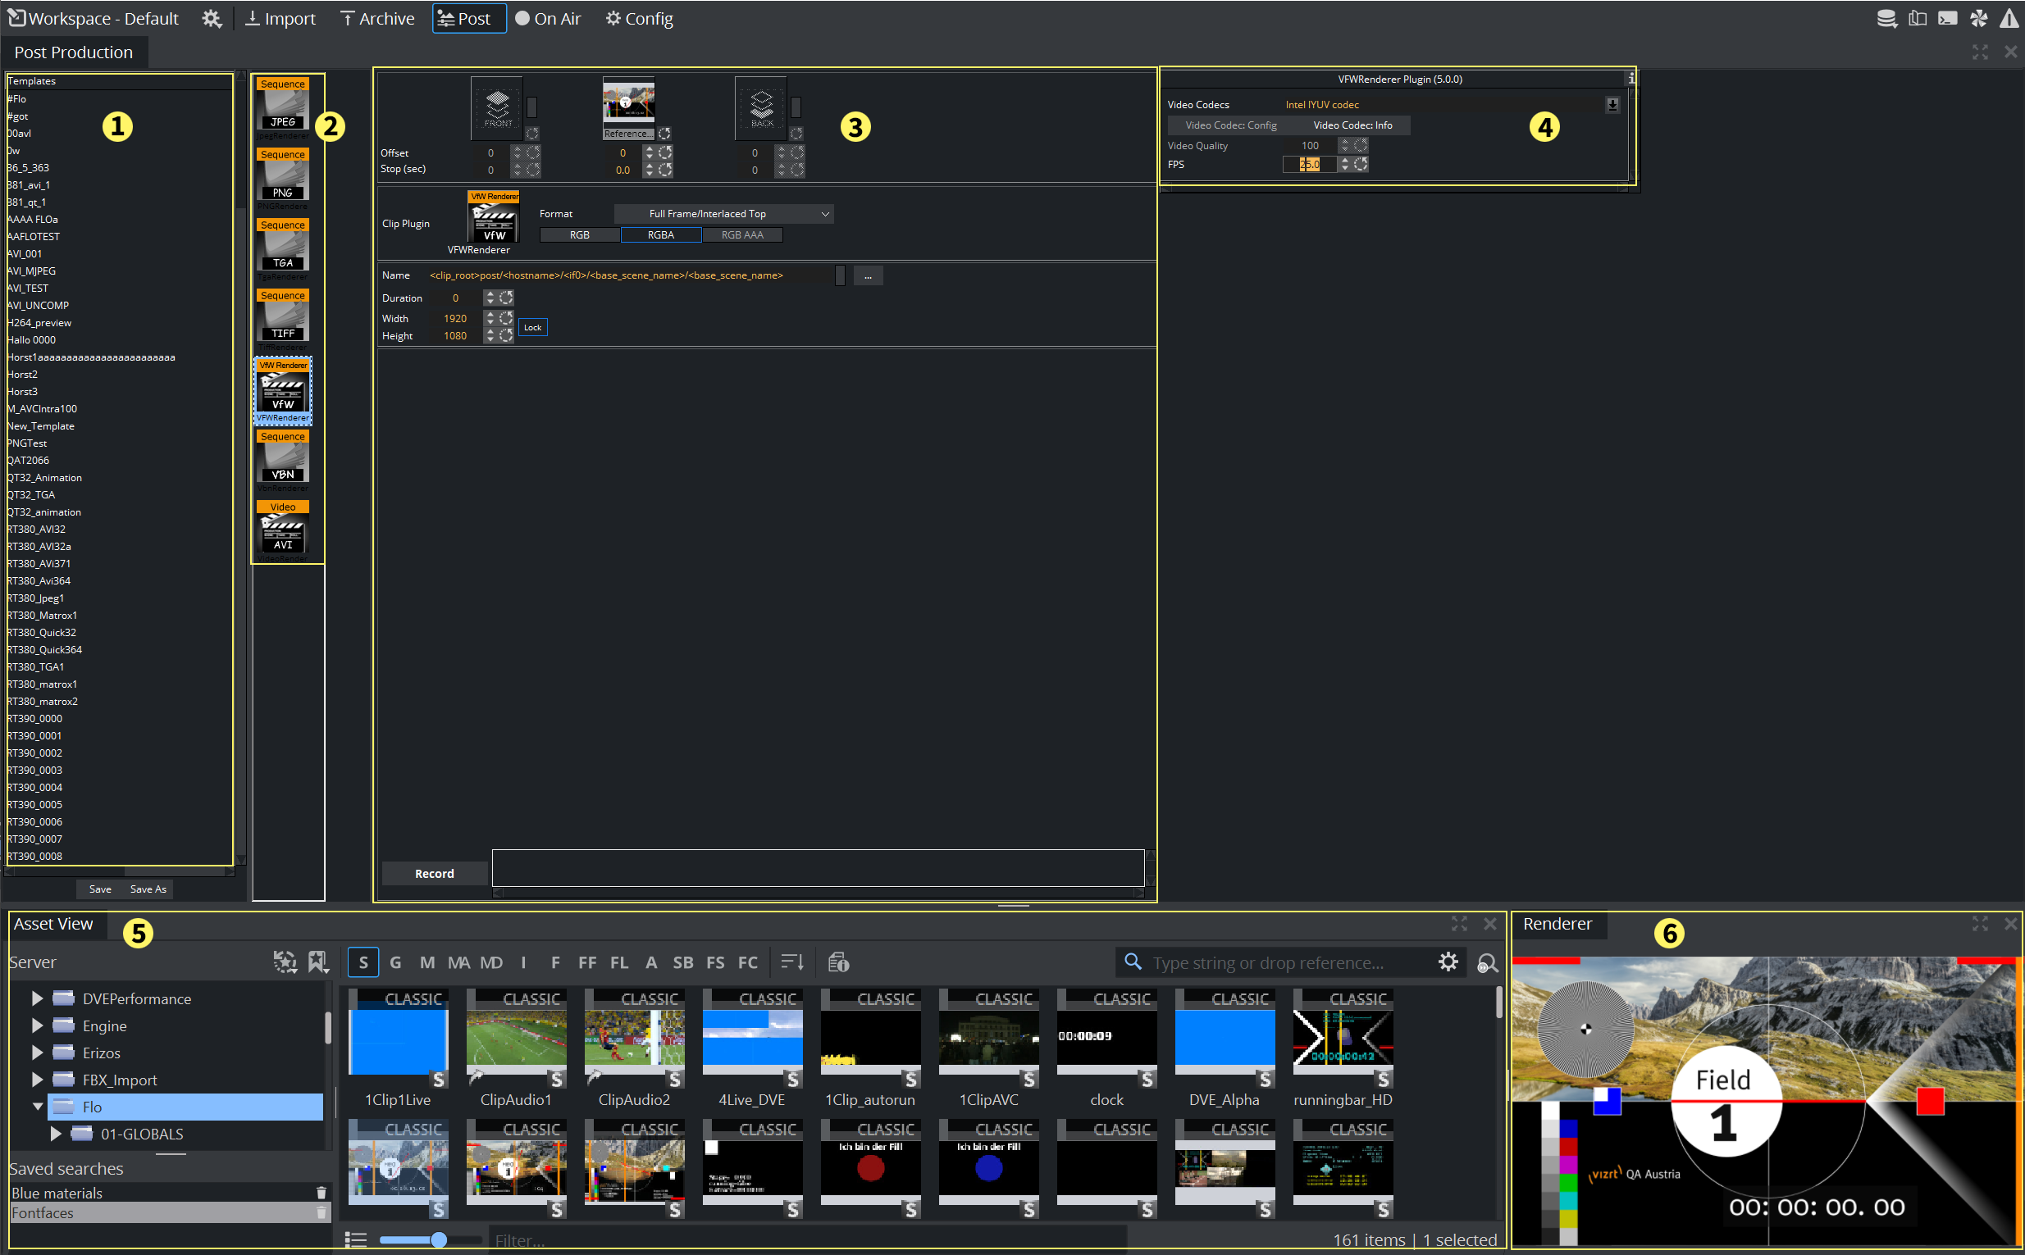Expand the Erizos folder
Screen dimensions: 2025x1255
click(x=37, y=1053)
